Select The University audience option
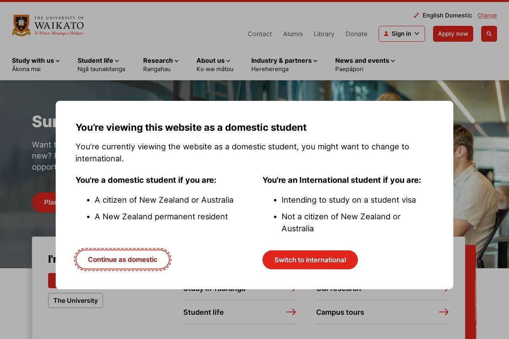This screenshot has width=509, height=339. pyautogui.click(x=76, y=300)
